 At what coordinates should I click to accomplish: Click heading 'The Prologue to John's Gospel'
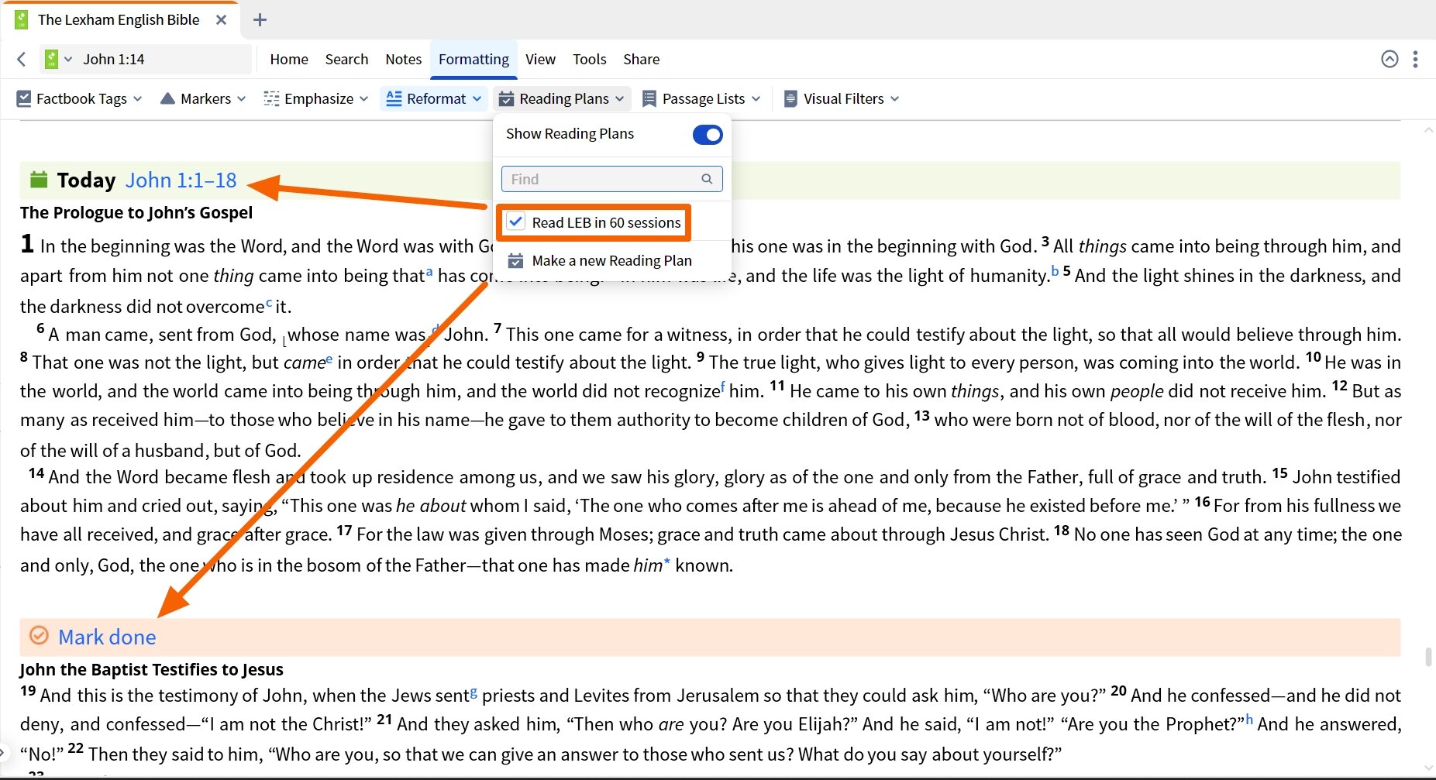(x=136, y=212)
